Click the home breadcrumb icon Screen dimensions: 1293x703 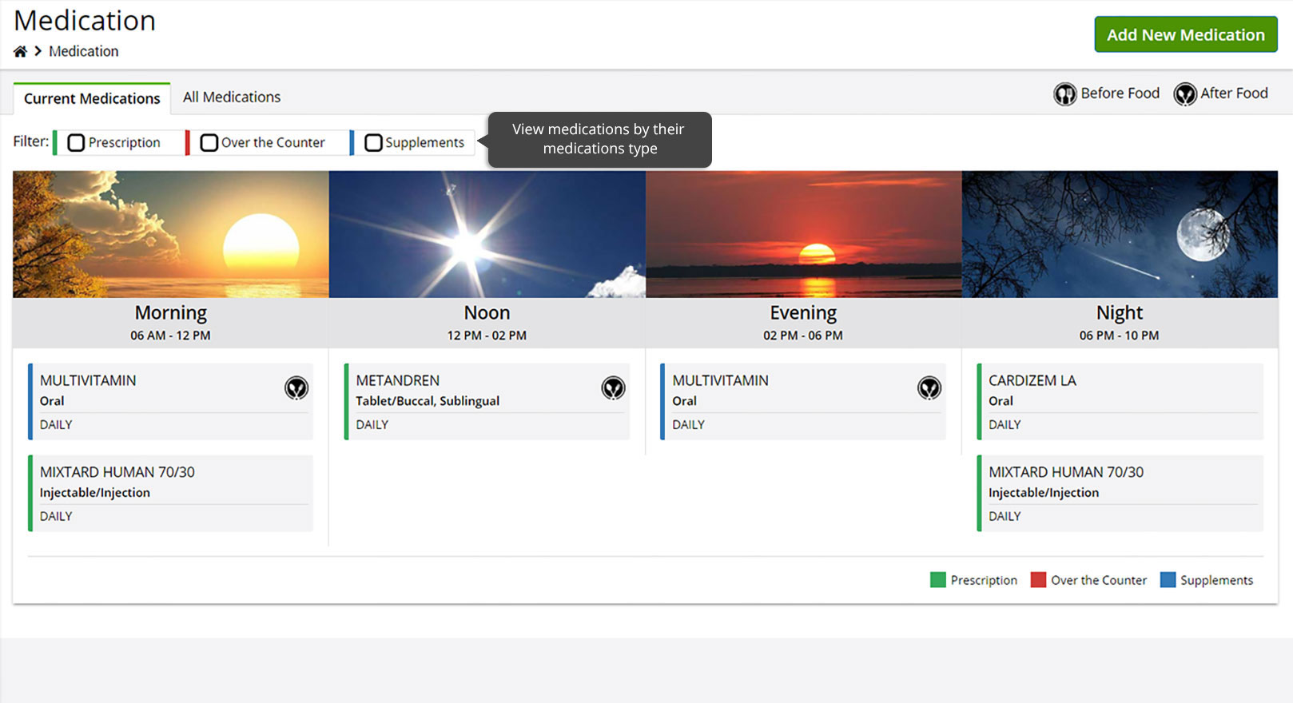(x=20, y=51)
